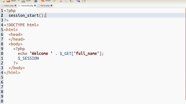Viewport: 186px width, 104px height.
Task: Redo the edit with the green arrow icon
Action: point(54,1)
